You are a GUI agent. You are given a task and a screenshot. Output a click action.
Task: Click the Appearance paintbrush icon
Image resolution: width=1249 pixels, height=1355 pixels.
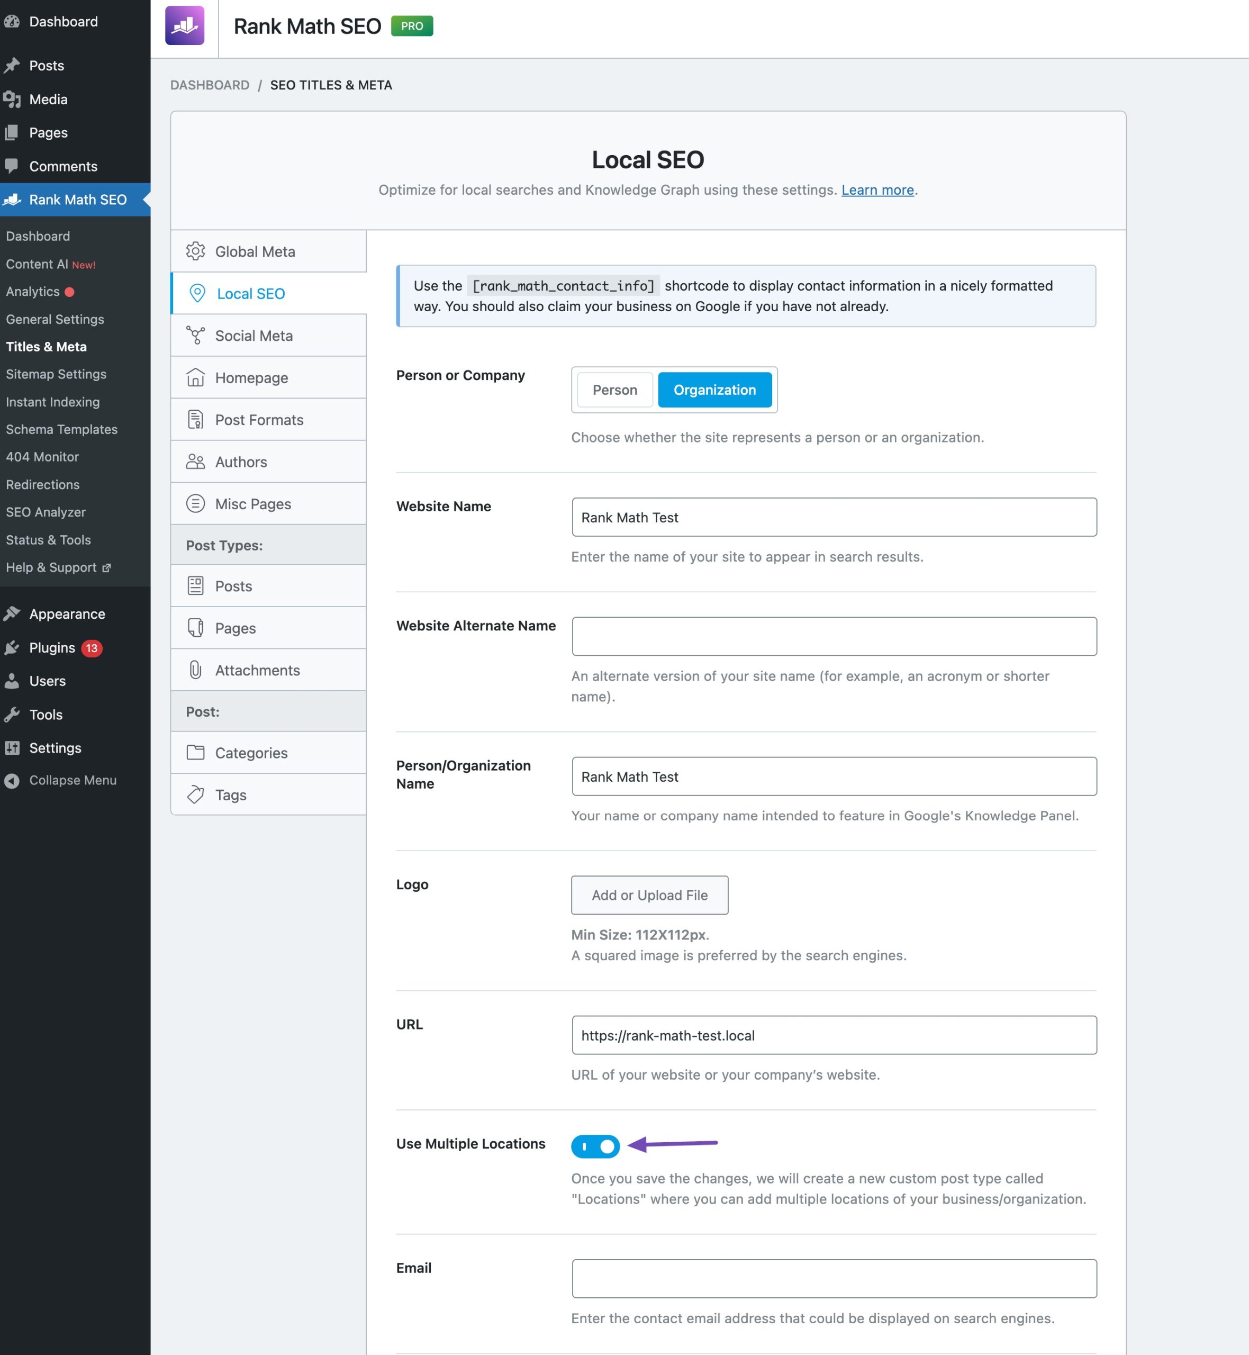click(x=12, y=613)
